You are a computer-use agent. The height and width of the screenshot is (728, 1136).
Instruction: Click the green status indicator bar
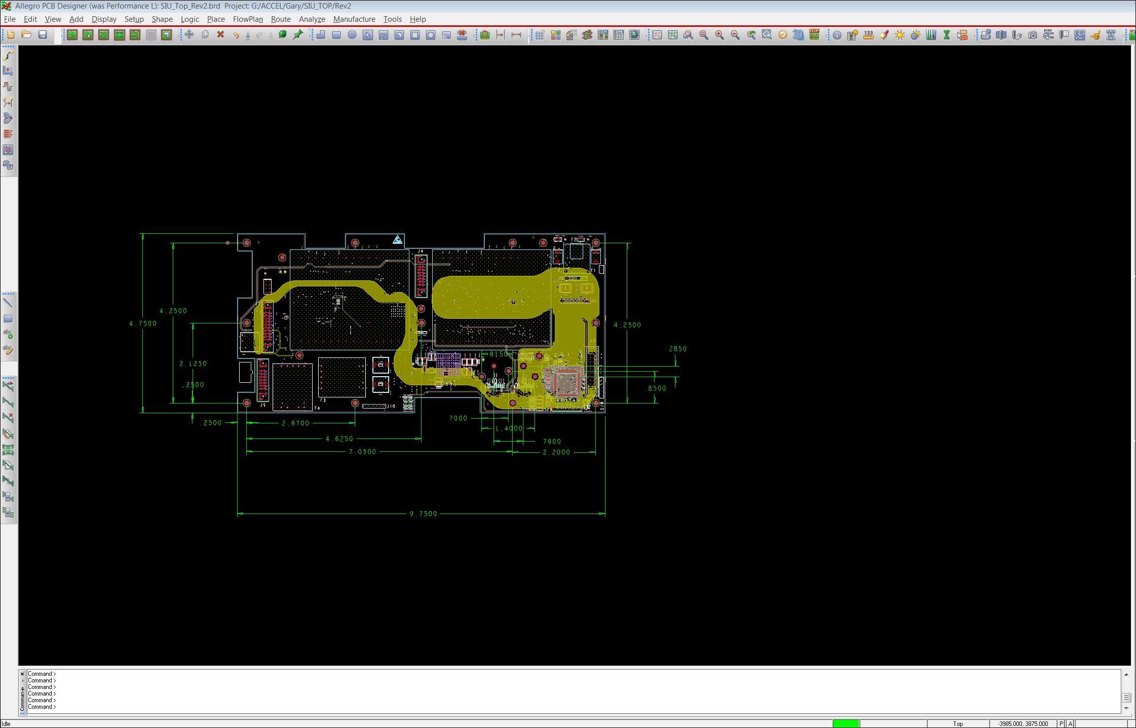(x=846, y=723)
